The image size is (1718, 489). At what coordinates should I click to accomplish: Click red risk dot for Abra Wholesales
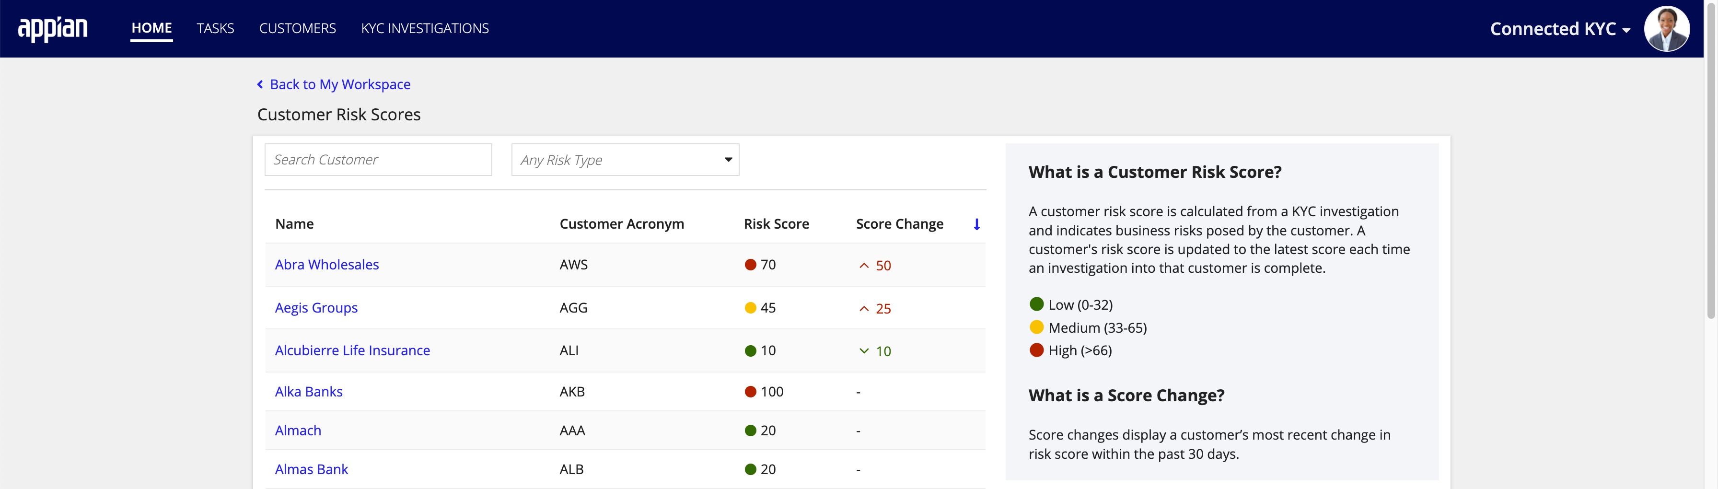click(750, 265)
